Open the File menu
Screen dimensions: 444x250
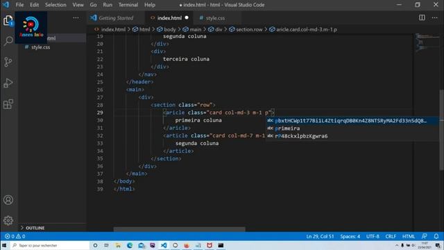click(x=19, y=5)
